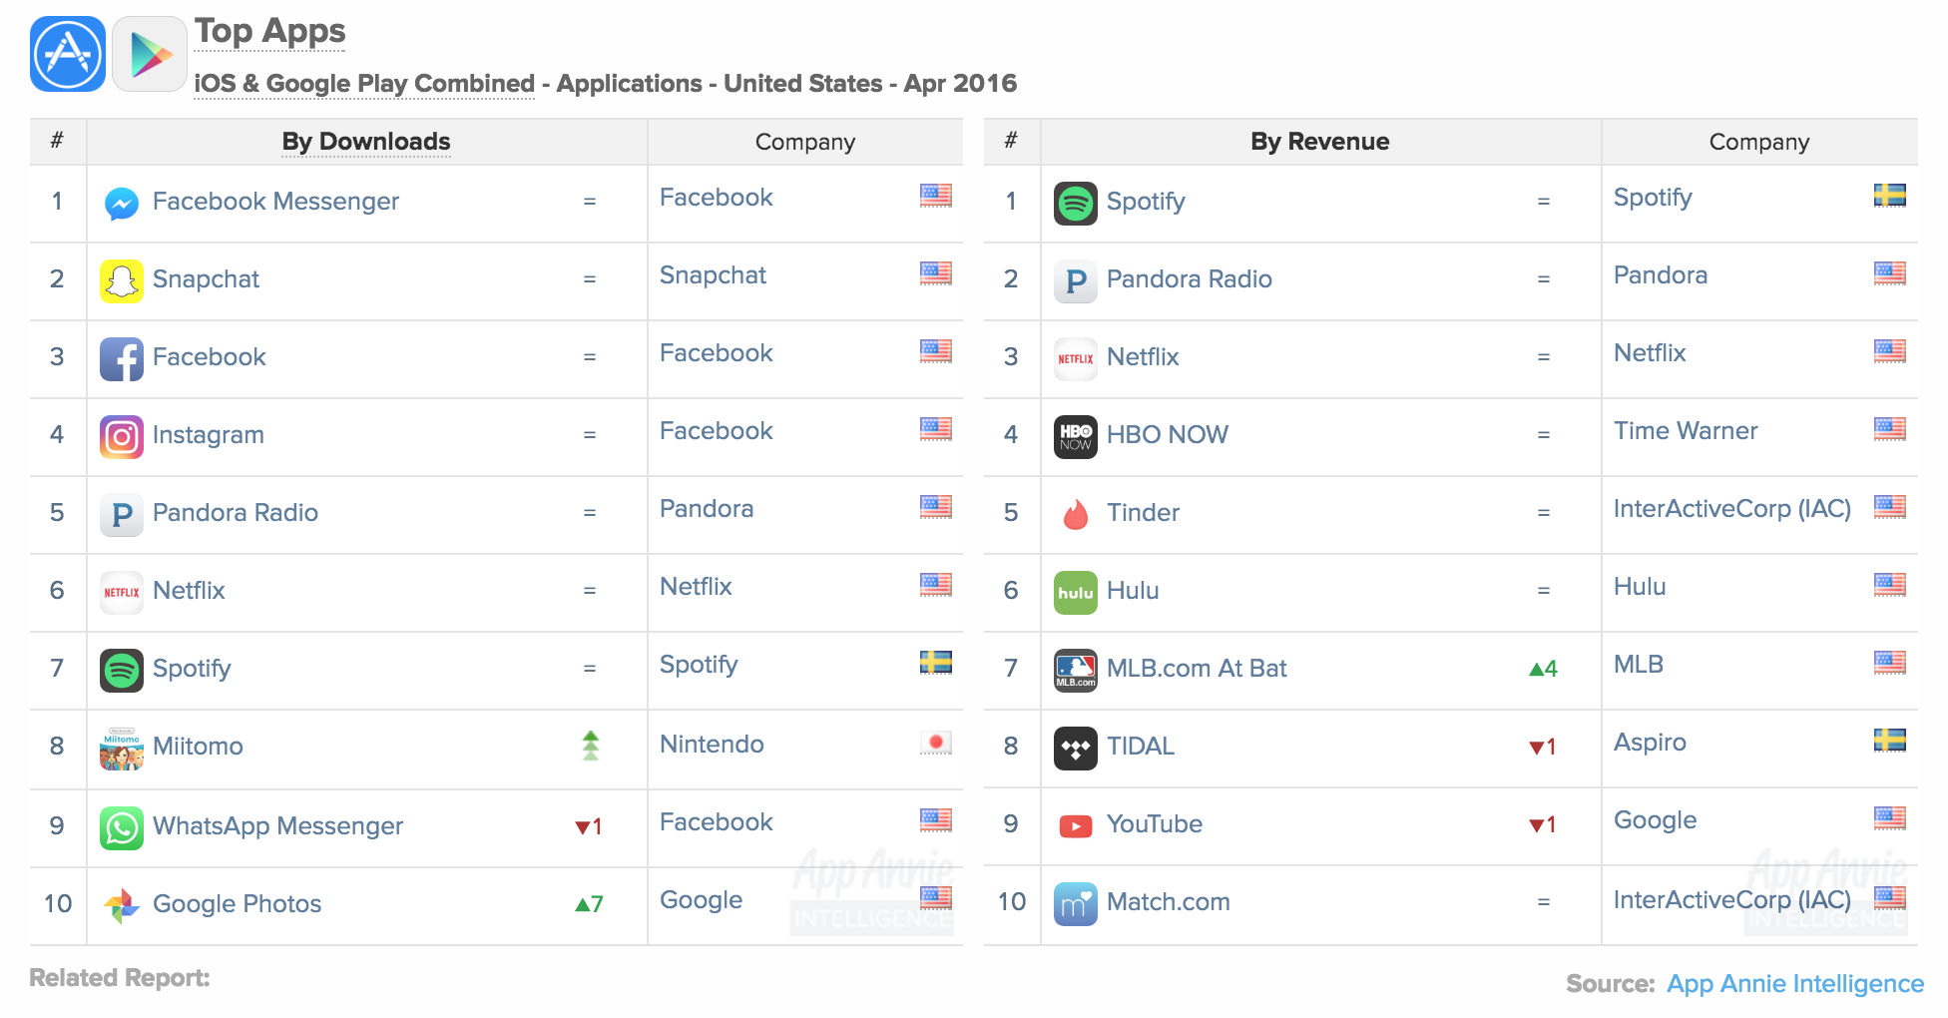Viewport: 1948px width, 1018px height.
Task: Follow the App Annie Intelligence source link
Action: (1795, 984)
